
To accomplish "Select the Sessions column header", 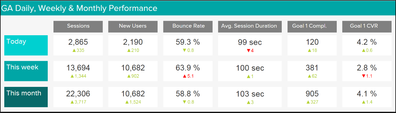I will tap(78, 26).
